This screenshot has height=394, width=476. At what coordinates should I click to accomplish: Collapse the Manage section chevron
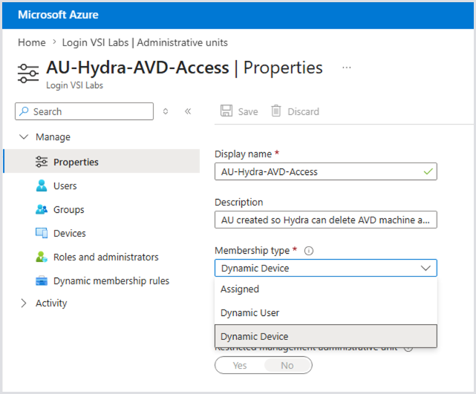click(24, 137)
